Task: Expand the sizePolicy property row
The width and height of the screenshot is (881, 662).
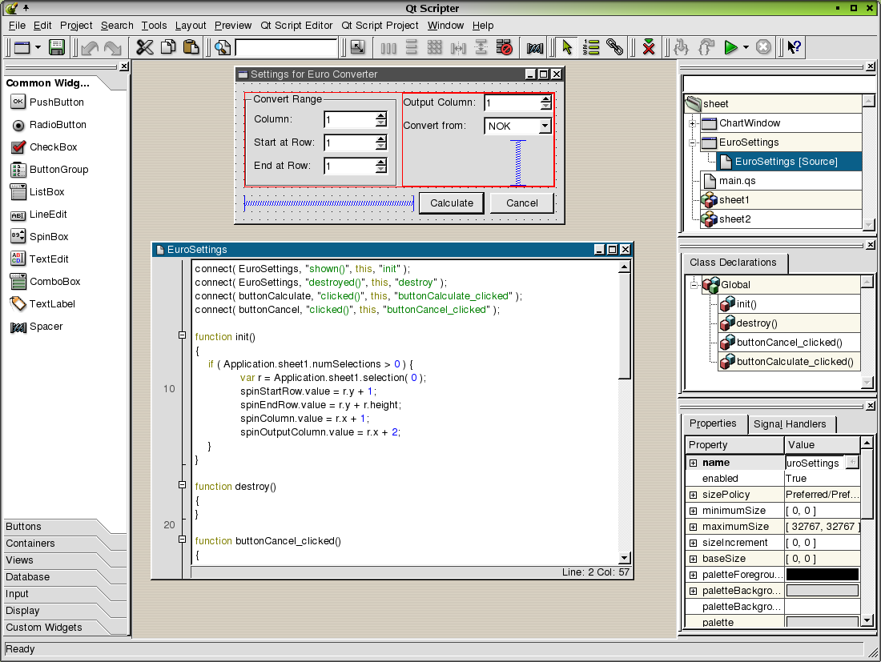Action: point(694,495)
